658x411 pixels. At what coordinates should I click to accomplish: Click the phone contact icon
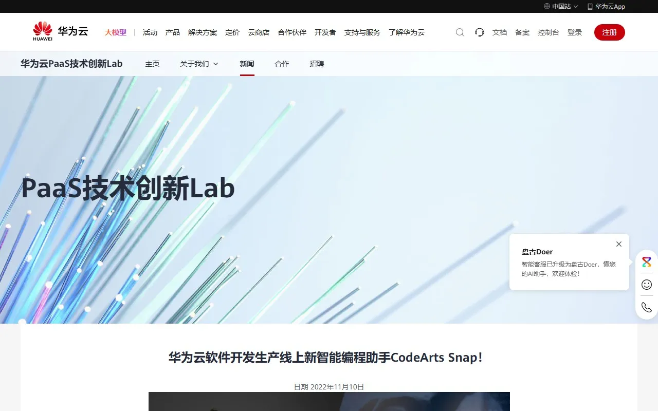(647, 307)
